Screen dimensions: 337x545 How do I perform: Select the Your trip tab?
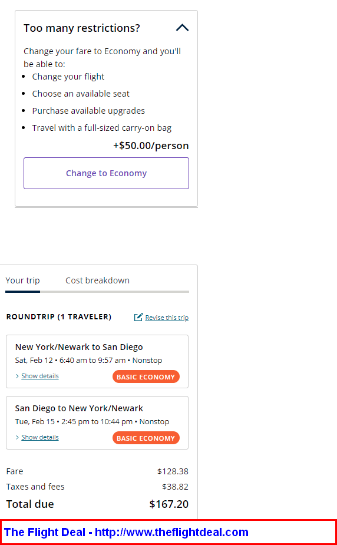pyautogui.click(x=22, y=280)
